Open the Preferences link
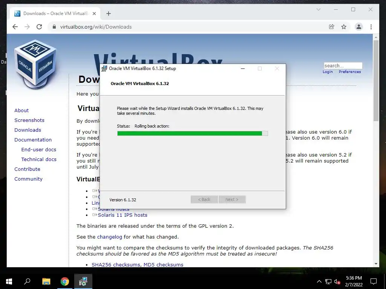 pyautogui.click(x=350, y=72)
